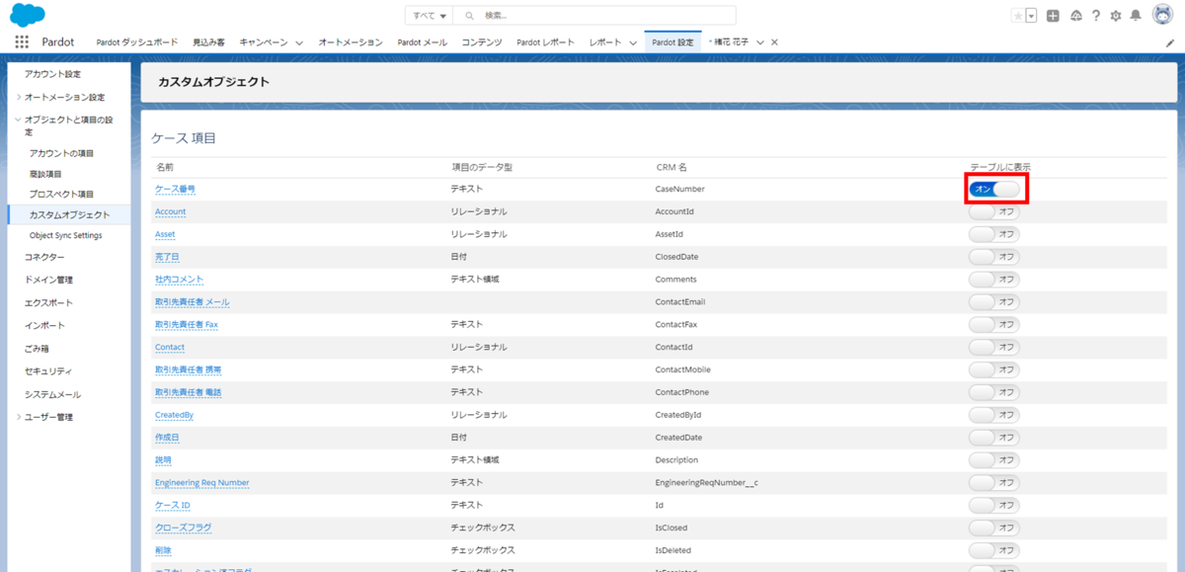Screen dimensions: 1185x572
Task: Open the setup gear menu
Action: click(1116, 16)
